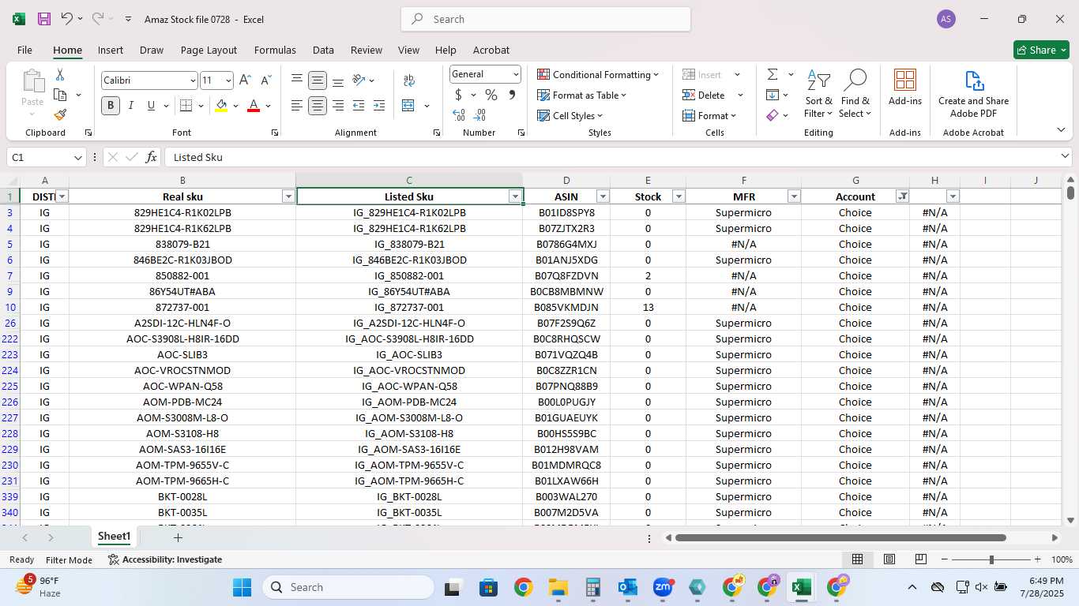Open the Formulas ribbon tab

pos(275,50)
